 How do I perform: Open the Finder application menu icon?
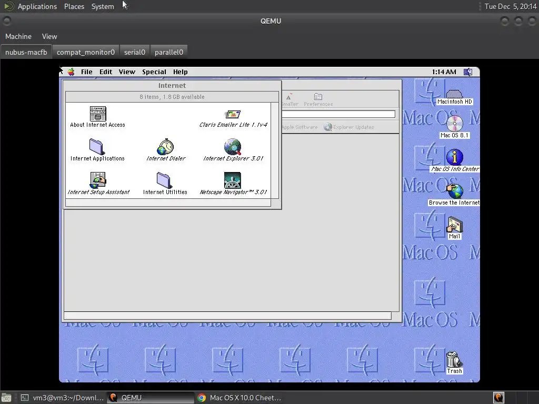point(468,72)
